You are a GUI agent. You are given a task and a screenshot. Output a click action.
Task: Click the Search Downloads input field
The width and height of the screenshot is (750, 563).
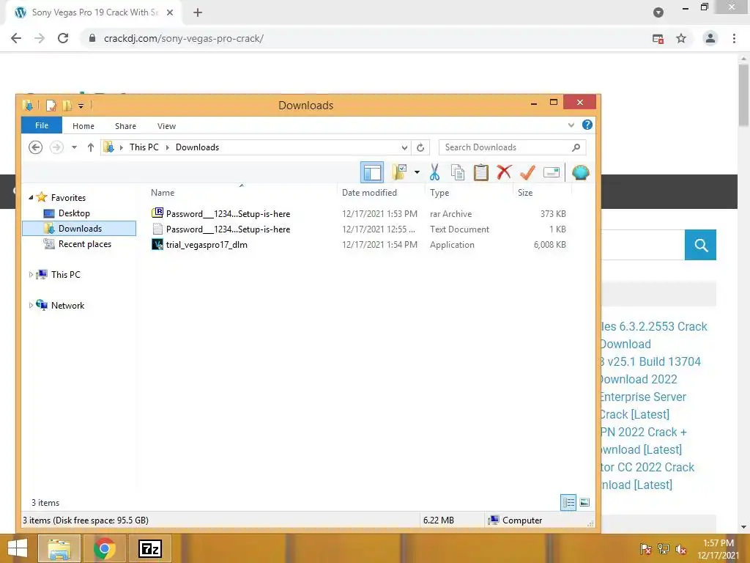(505, 147)
